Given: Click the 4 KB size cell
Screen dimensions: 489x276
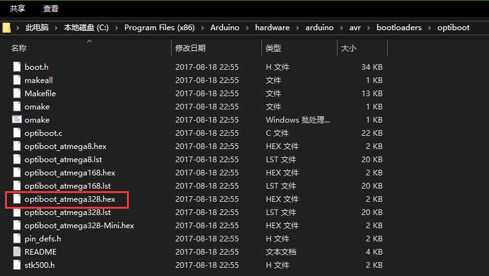Looking at the screenshot, I should click(374, 251).
